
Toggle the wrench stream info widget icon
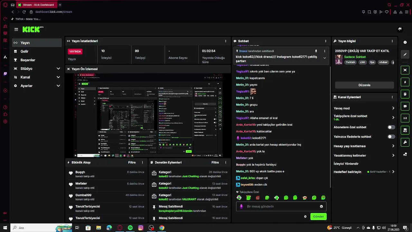[x=405, y=142]
